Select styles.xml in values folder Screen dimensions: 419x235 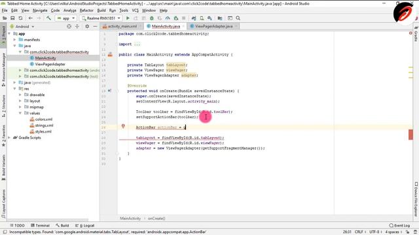[x=43, y=132]
